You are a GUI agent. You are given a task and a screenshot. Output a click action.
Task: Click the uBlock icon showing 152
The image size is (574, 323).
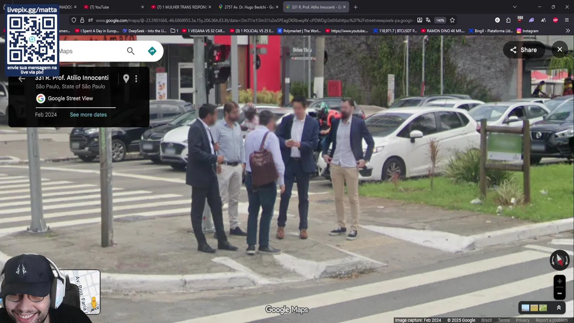click(x=520, y=20)
